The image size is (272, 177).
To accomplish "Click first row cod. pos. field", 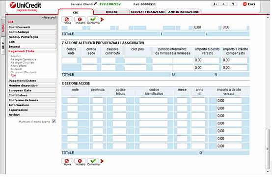I will (x=136, y=60).
